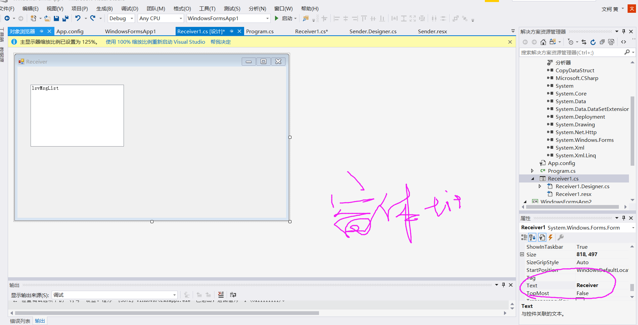
Task: Switch to the 错误列表 tab
Action: point(20,321)
